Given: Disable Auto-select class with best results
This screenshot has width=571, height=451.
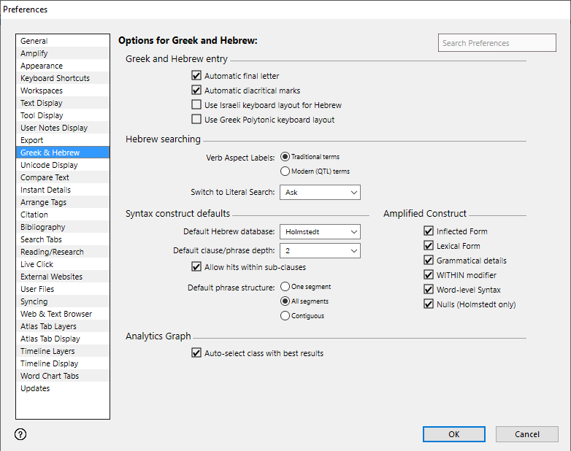Looking at the screenshot, I should [x=196, y=353].
